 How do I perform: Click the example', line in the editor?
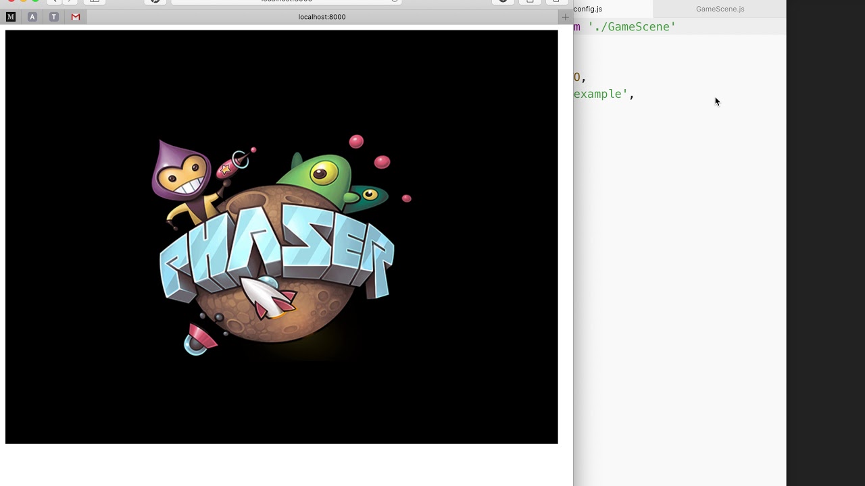pos(604,94)
